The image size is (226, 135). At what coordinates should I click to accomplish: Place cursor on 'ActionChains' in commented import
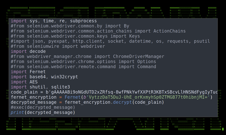click(169, 31)
